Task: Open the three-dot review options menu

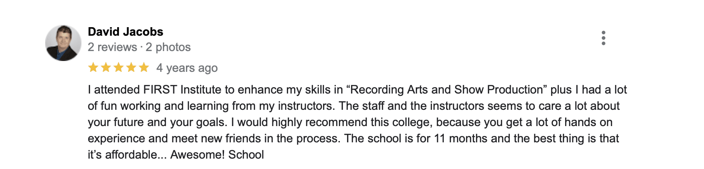Action: [x=603, y=38]
